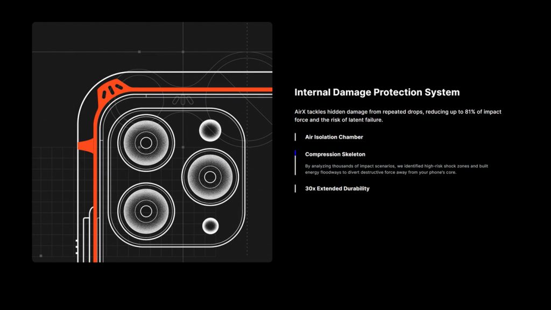Select the Compression Skeleton heading
Viewport: 551px width, 310px height.
[335, 154]
